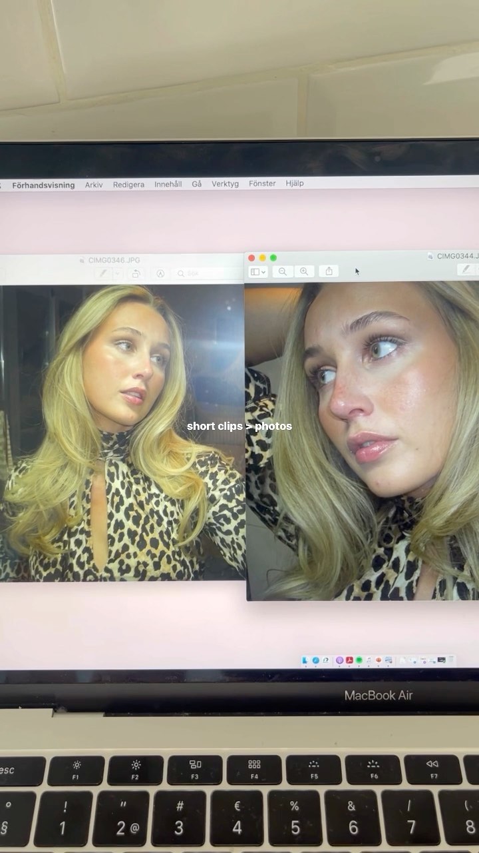Open the sidebar view dropdown in CIMG0344 window
This screenshot has width=479, height=853.
(x=258, y=272)
